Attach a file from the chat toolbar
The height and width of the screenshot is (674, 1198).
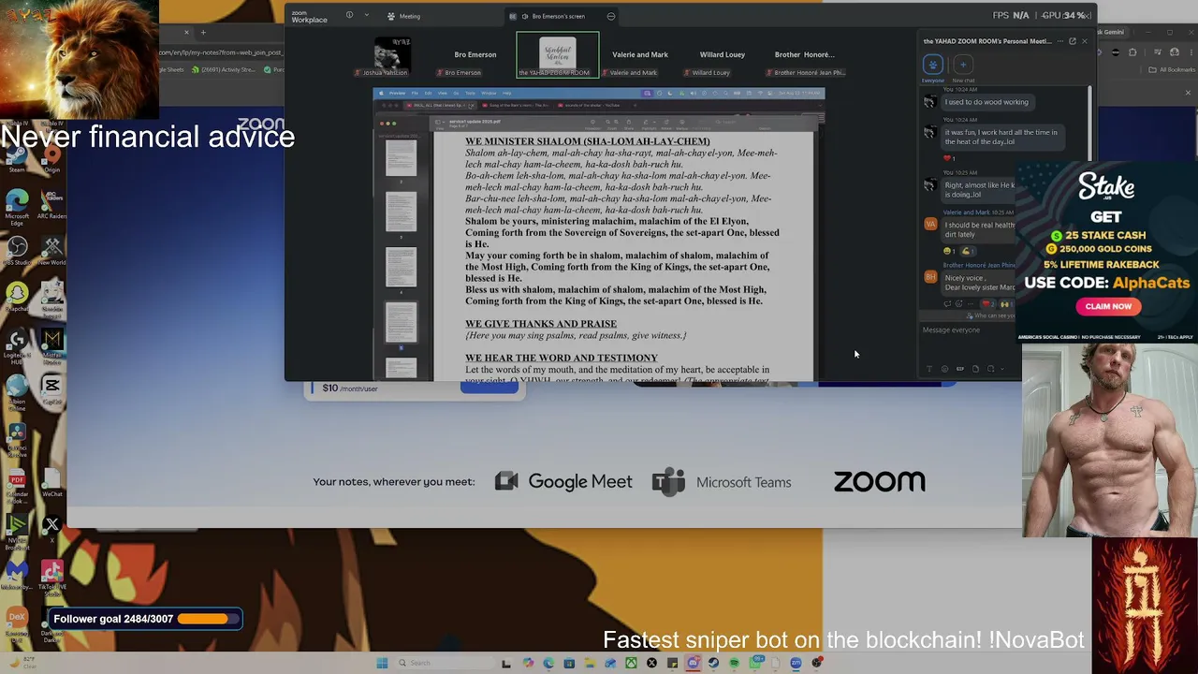pyautogui.click(x=975, y=369)
